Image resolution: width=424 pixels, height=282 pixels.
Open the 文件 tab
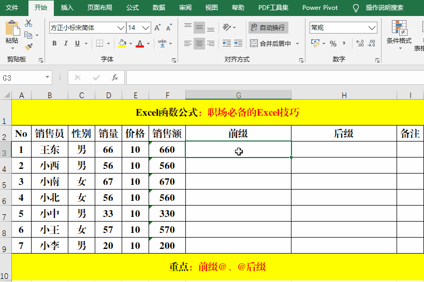click(12, 8)
